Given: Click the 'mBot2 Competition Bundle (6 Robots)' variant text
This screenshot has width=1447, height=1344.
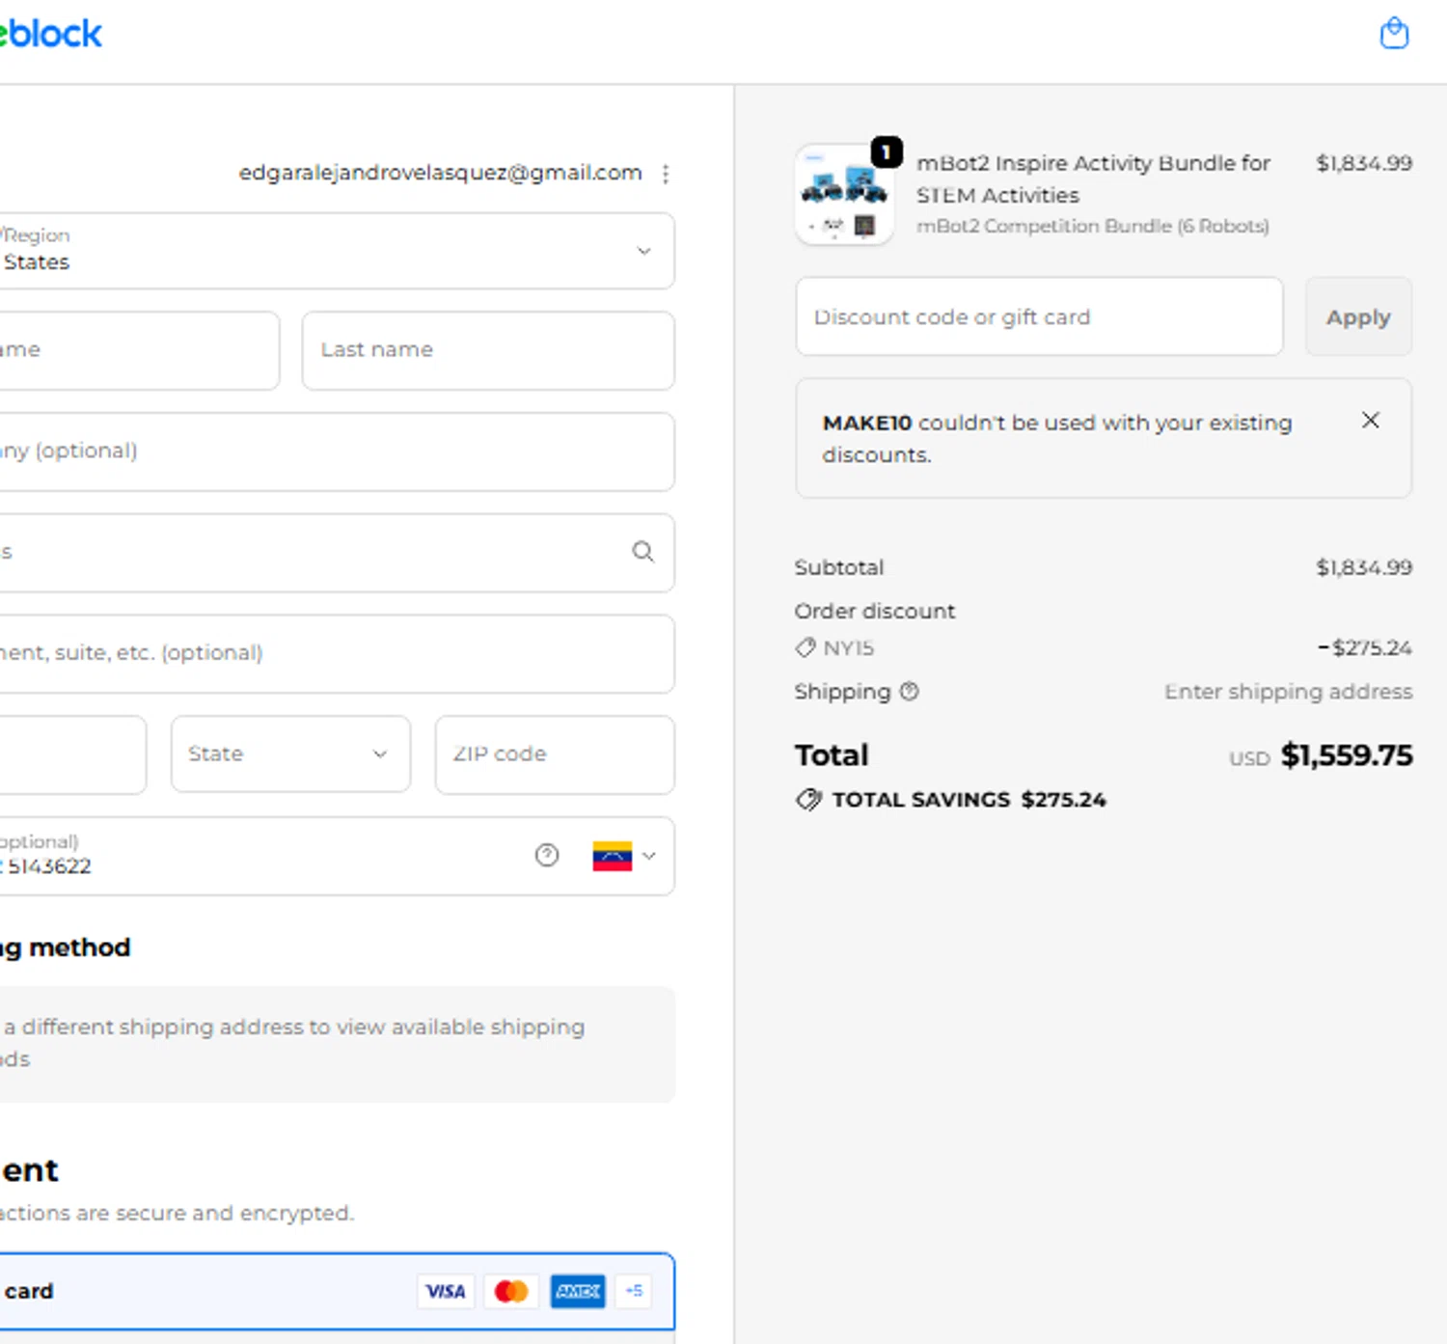Looking at the screenshot, I should click(x=1092, y=226).
